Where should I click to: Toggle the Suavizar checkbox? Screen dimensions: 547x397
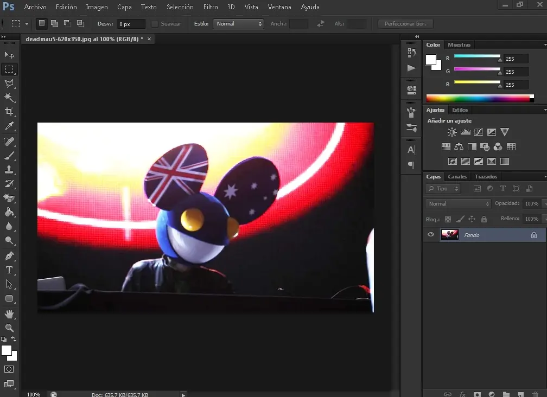[155, 24]
